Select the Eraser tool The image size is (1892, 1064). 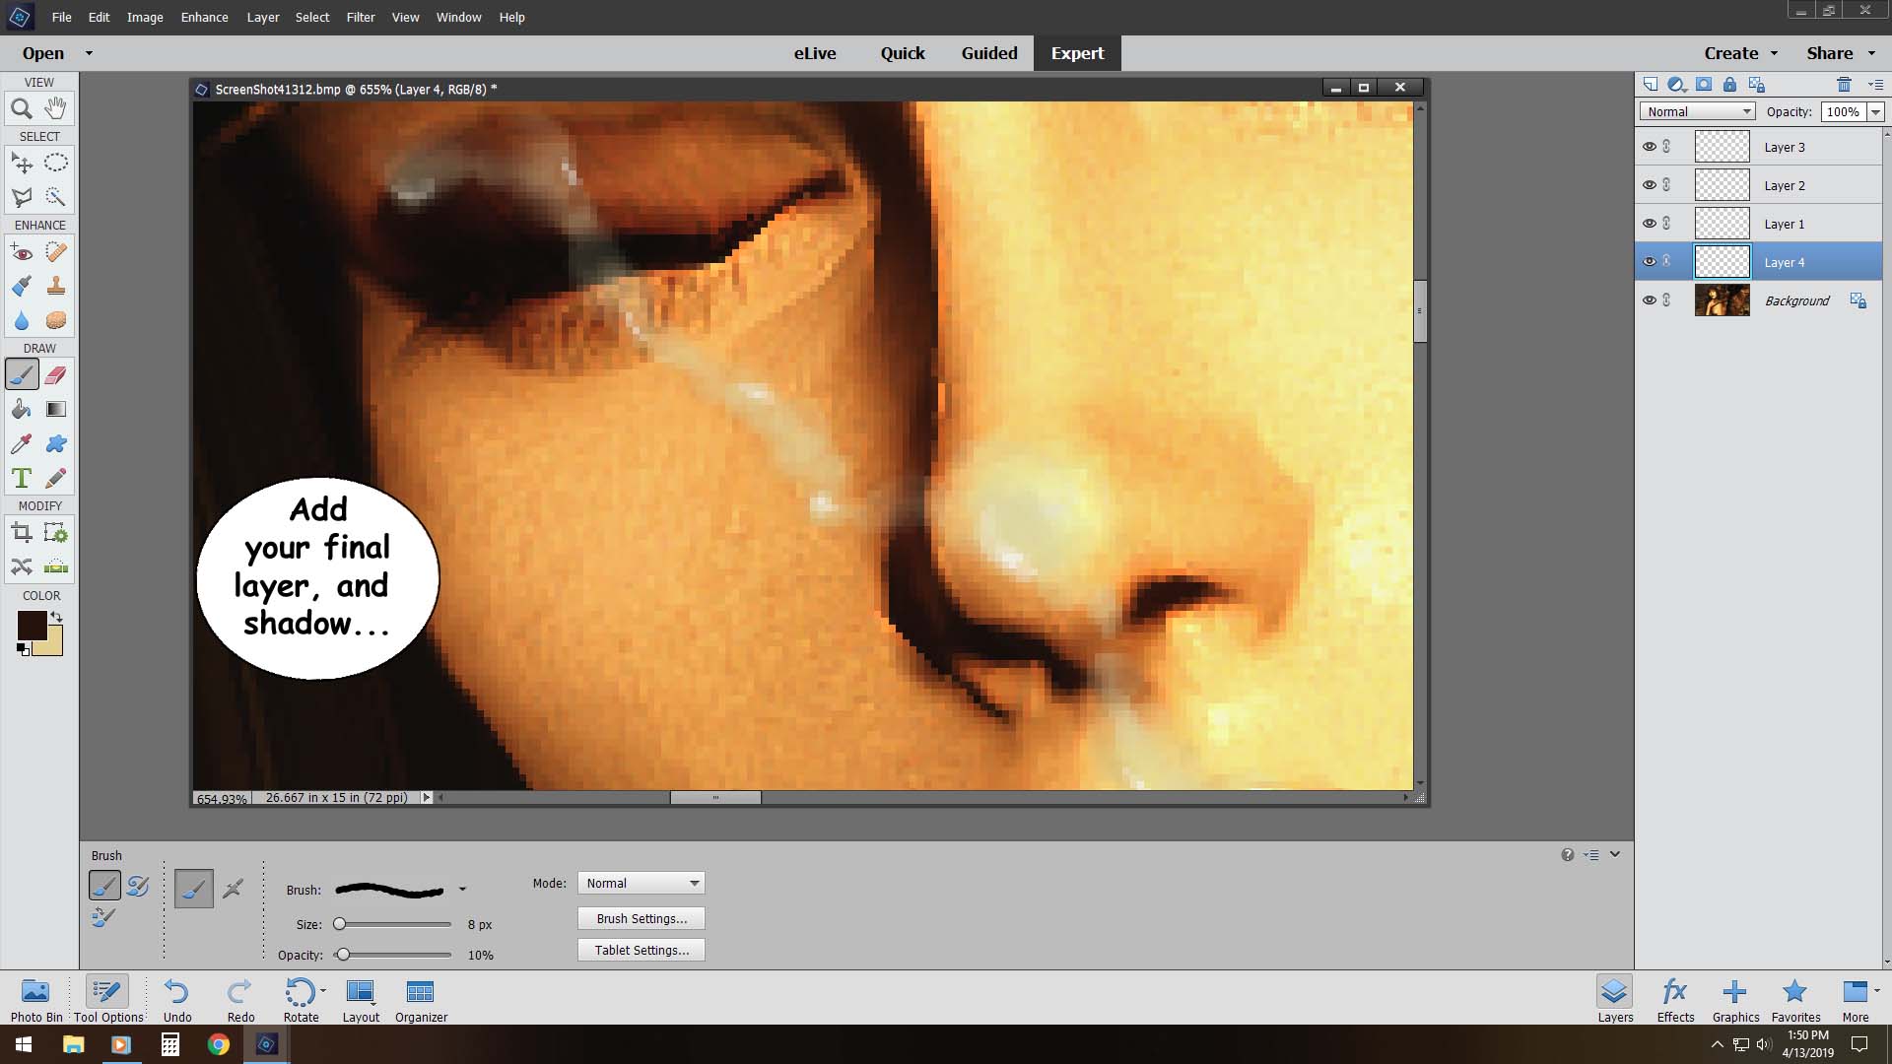tap(54, 374)
